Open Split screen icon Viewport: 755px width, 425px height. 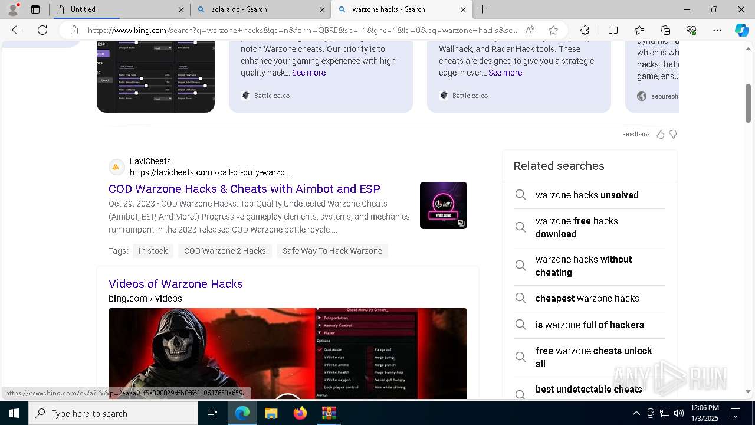point(613,30)
